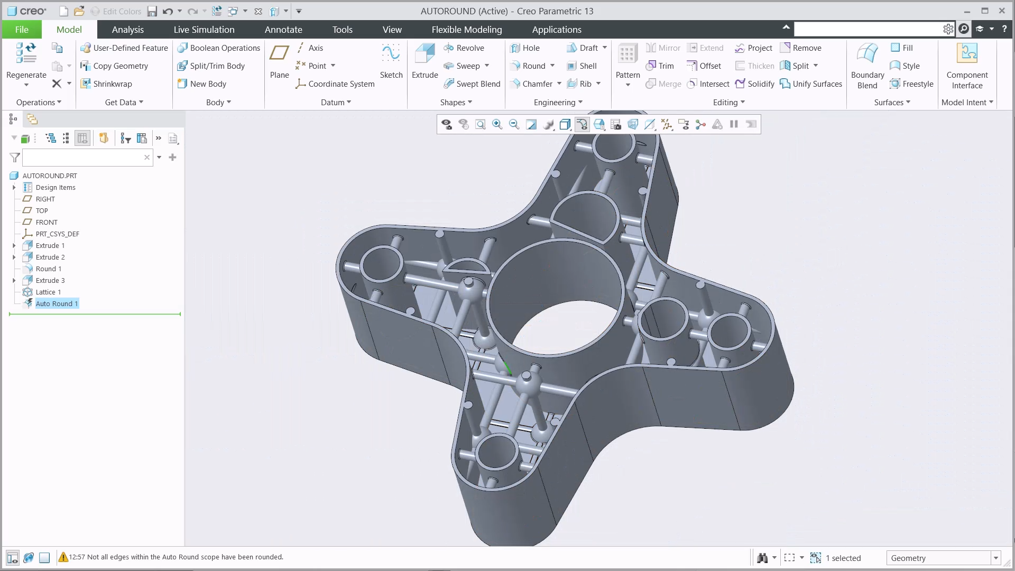Click the Undo arrow icon
This screenshot has width=1015, height=571.
[168, 11]
